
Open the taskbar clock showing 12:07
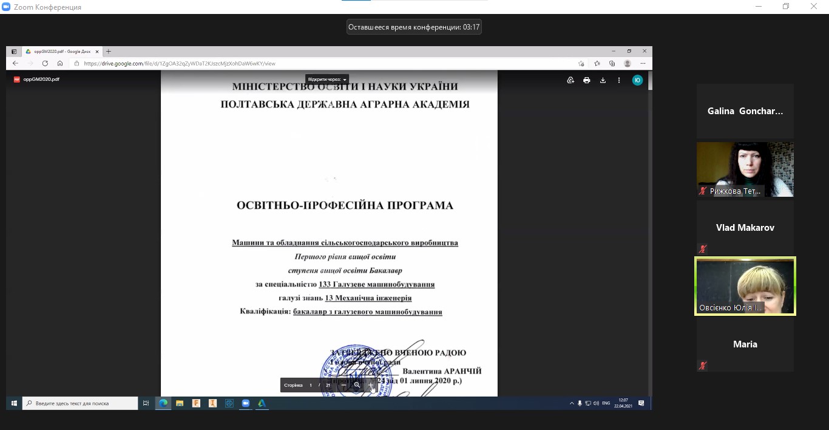623,403
